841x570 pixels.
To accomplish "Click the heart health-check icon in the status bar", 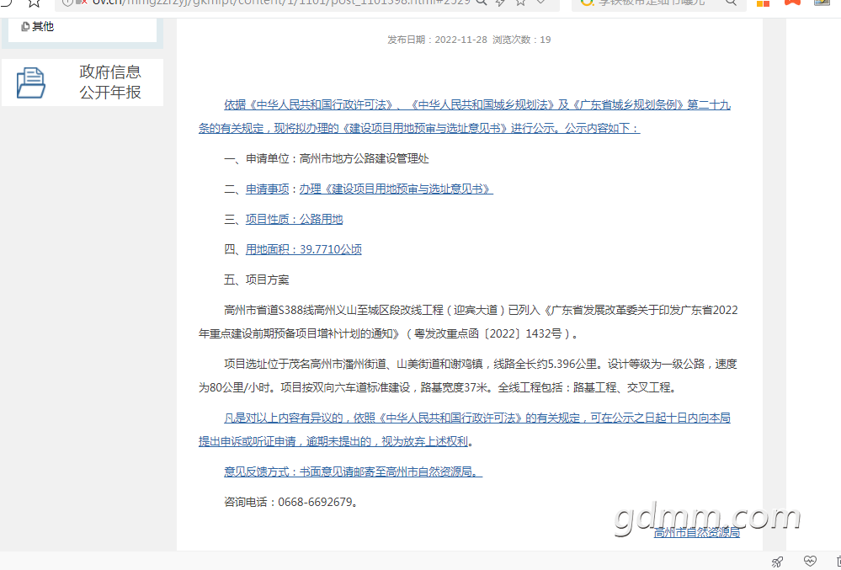I will click(810, 562).
